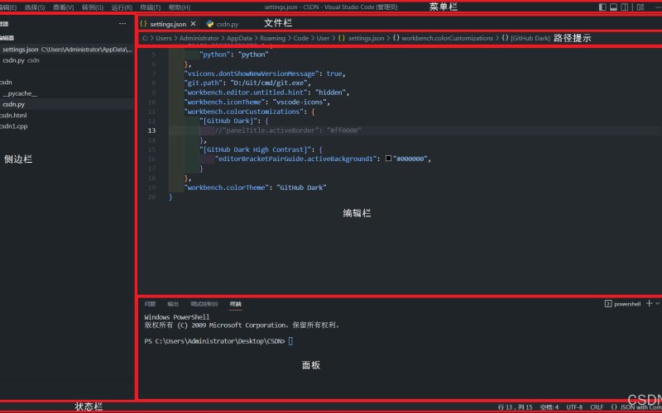
Task: Select 'csdn.py csdn' in open editors list
Action: 67,60
